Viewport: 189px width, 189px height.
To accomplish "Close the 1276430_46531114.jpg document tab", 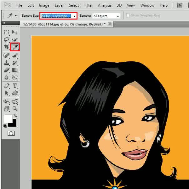I will [x=110, y=24].
